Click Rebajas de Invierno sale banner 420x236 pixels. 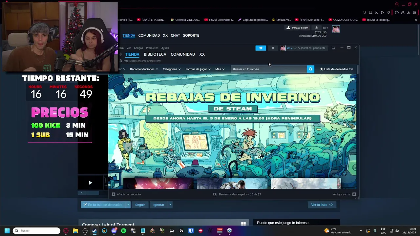232,126
